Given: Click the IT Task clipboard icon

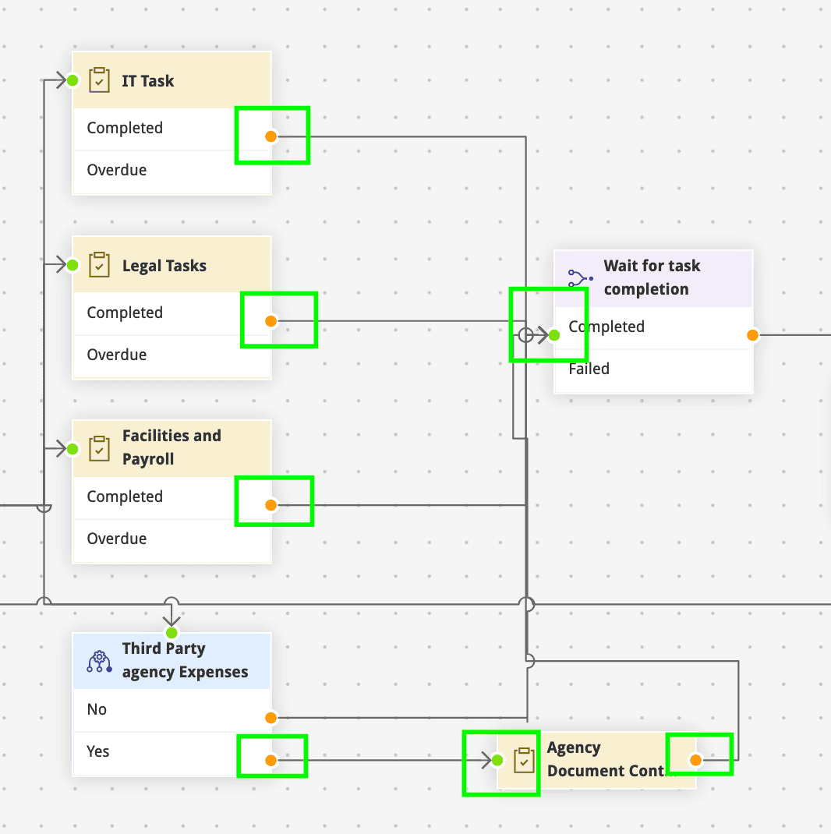Looking at the screenshot, I should tap(99, 80).
